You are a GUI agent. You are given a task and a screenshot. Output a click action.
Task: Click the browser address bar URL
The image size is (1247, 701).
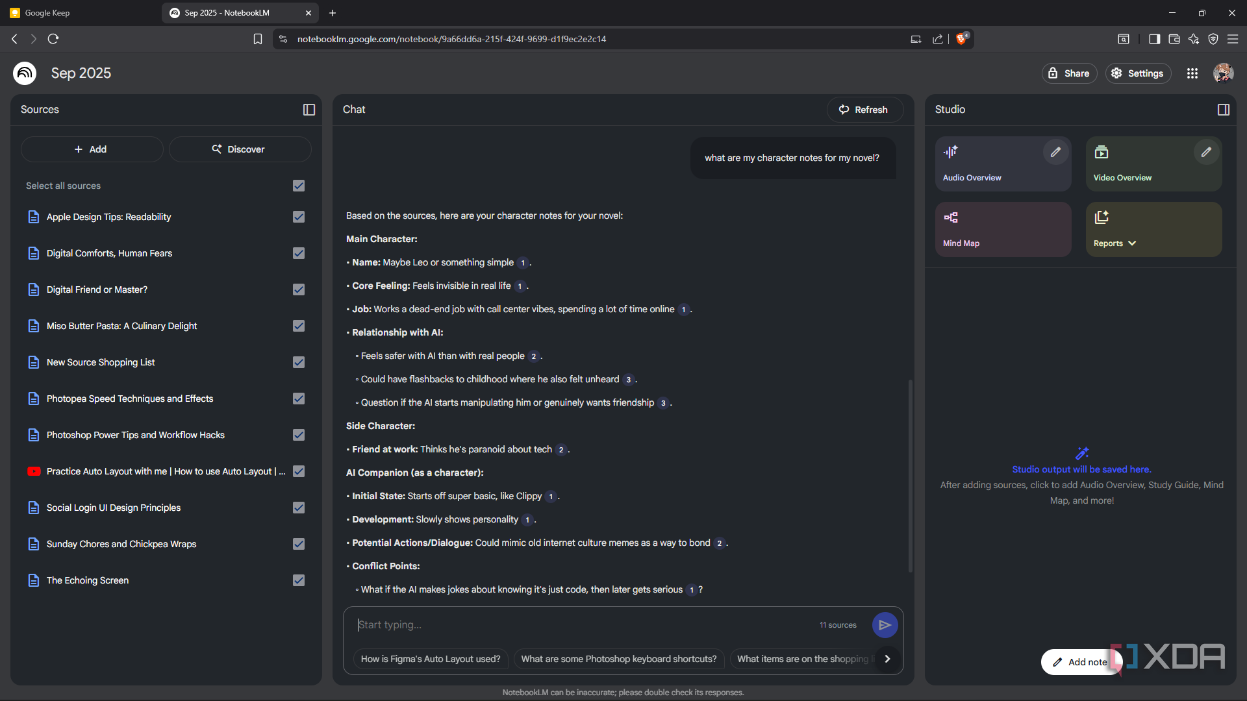click(x=451, y=39)
